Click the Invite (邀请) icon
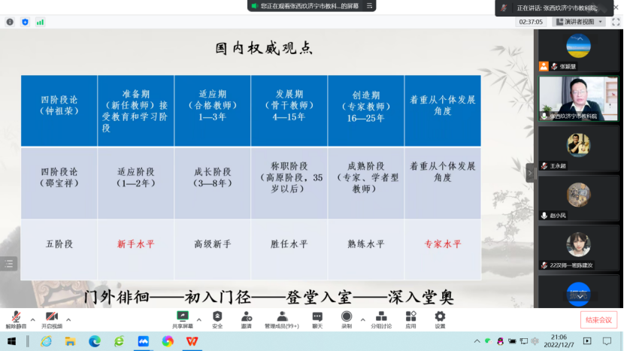Screen dimensions: 624x351 click(247, 317)
